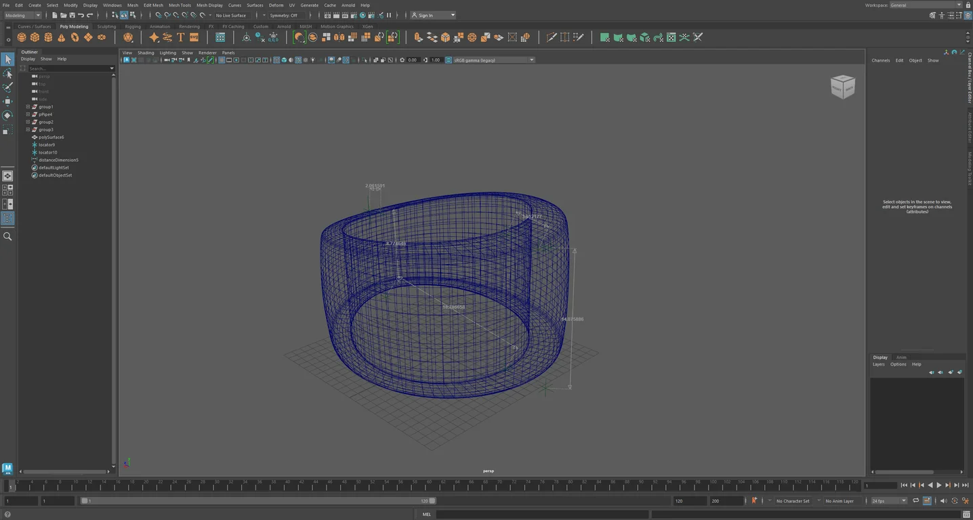Toggle Channel Box / Layer Editor sidebar tab
The height and width of the screenshot is (520, 973).
pos(969,78)
